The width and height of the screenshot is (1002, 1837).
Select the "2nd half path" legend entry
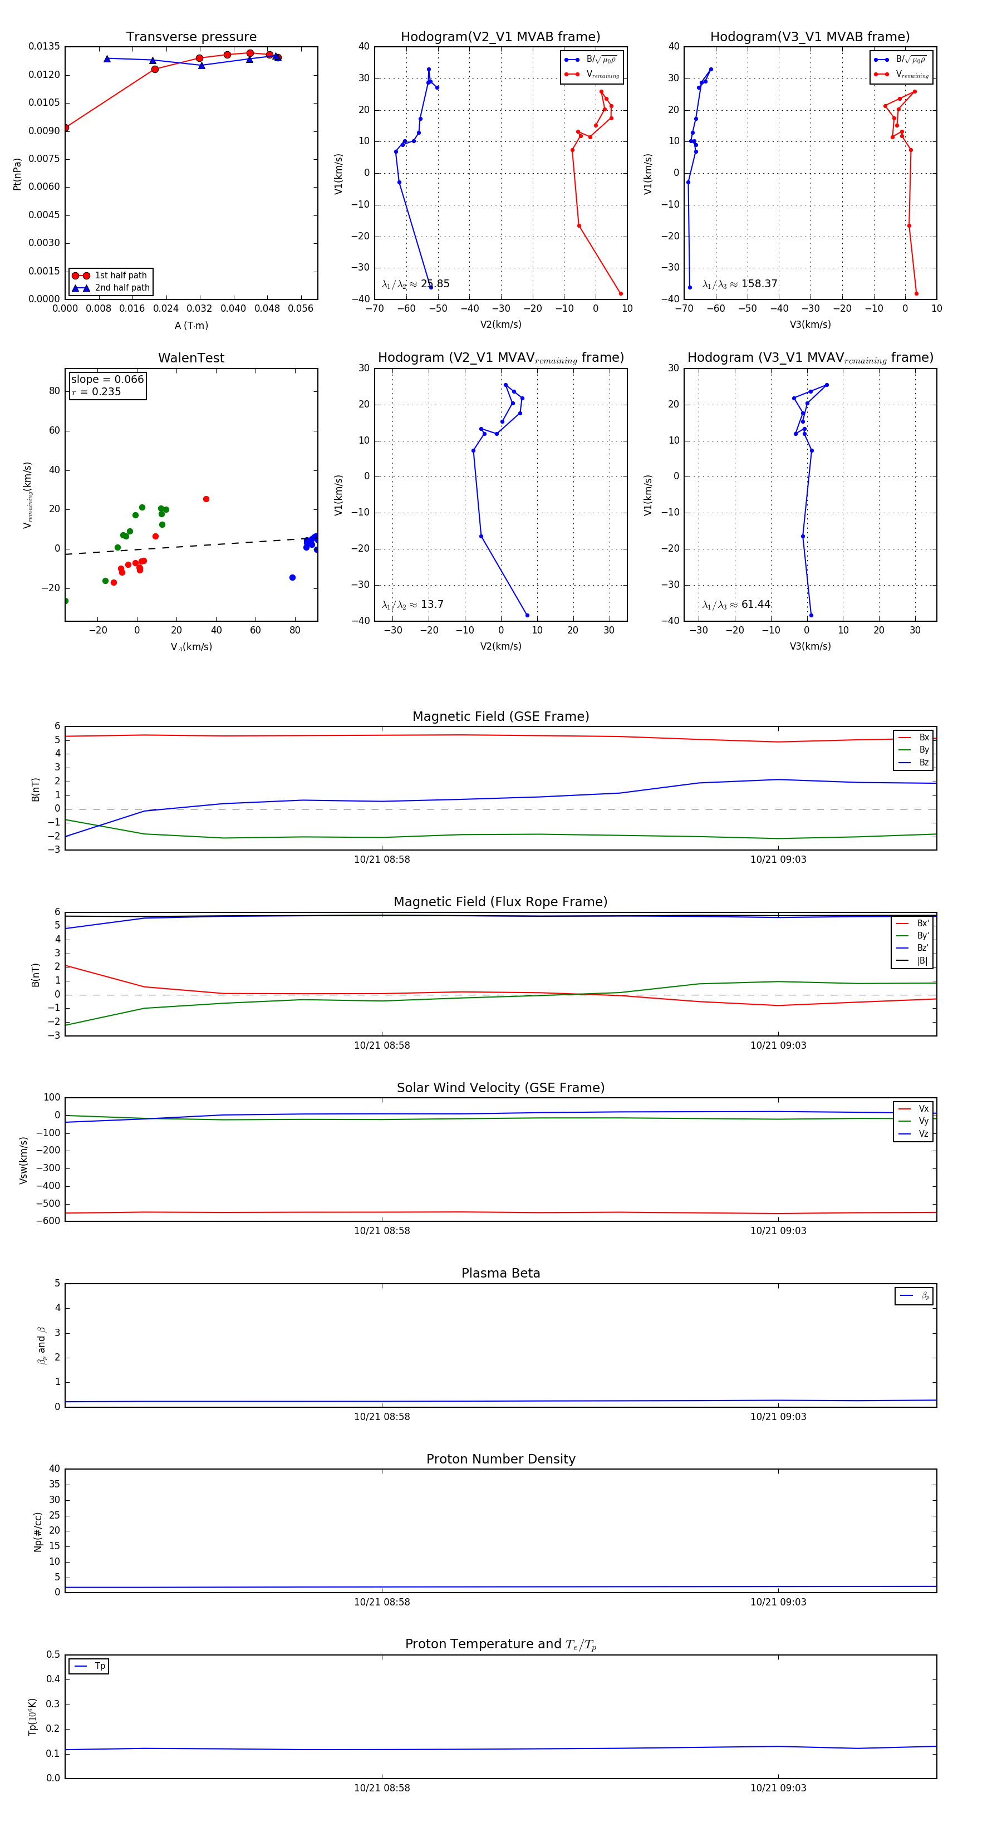[111, 288]
